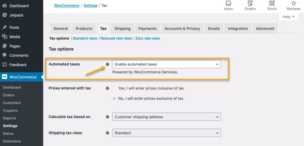Open the Integration tab

point(238,29)
